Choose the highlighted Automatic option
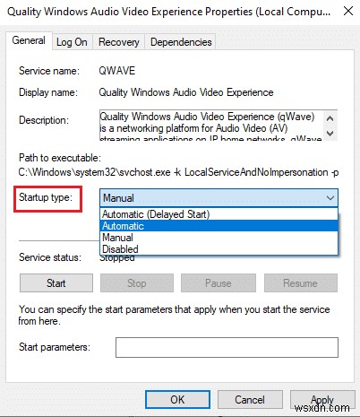Viewport: 360px width, 417px height. tap(219, 226)
